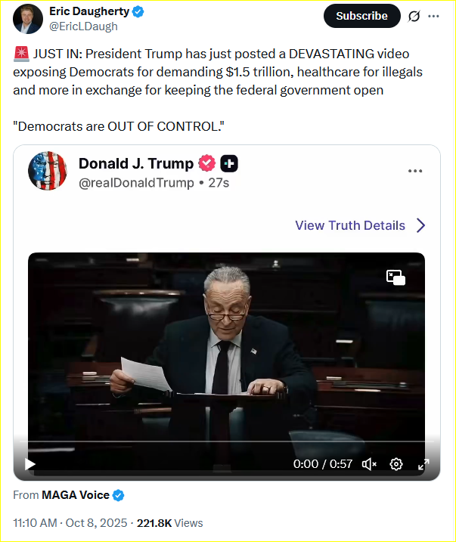456x542 pixels.
Task: Click the video progress bar
Action: point(227,441)
